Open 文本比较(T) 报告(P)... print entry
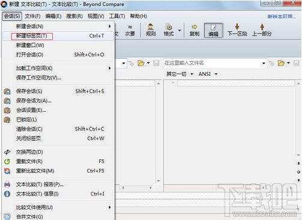 [x=58, y=185]
